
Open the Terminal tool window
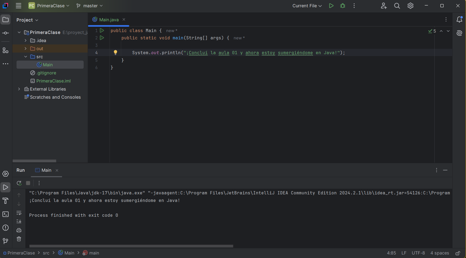pyautogui.click(x=5, y=214)
